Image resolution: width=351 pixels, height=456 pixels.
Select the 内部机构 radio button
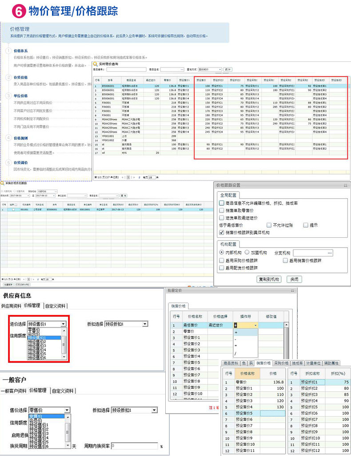[222, 252]
